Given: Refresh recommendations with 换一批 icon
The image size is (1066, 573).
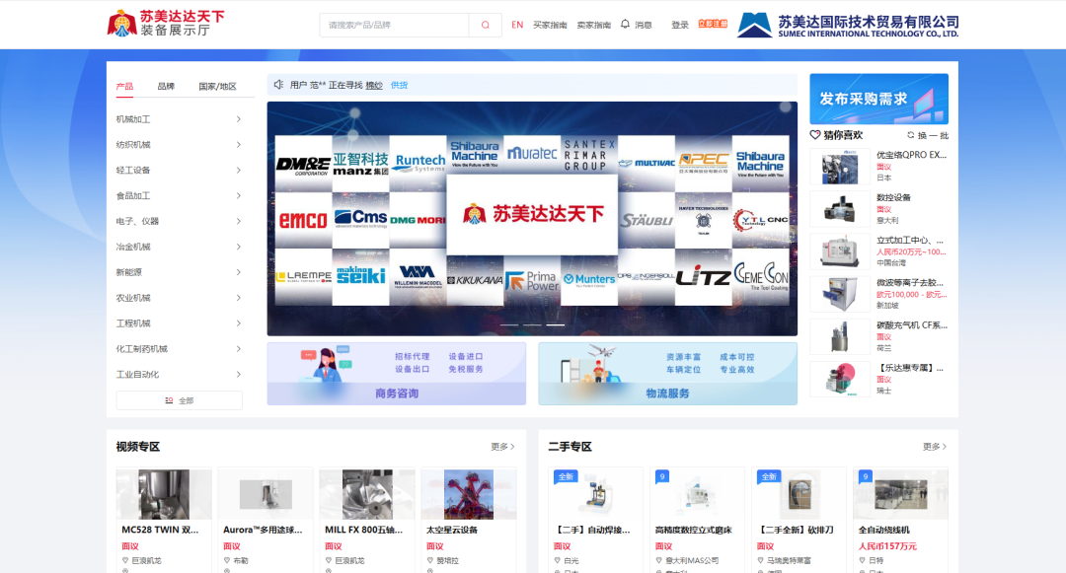Looking at the screenshot, I should click(x=910, y=135).
